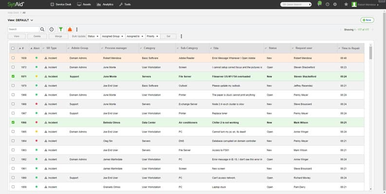Open the Assets menu
The height and width of the screenshot is (194, 386).
pos(84,4)
